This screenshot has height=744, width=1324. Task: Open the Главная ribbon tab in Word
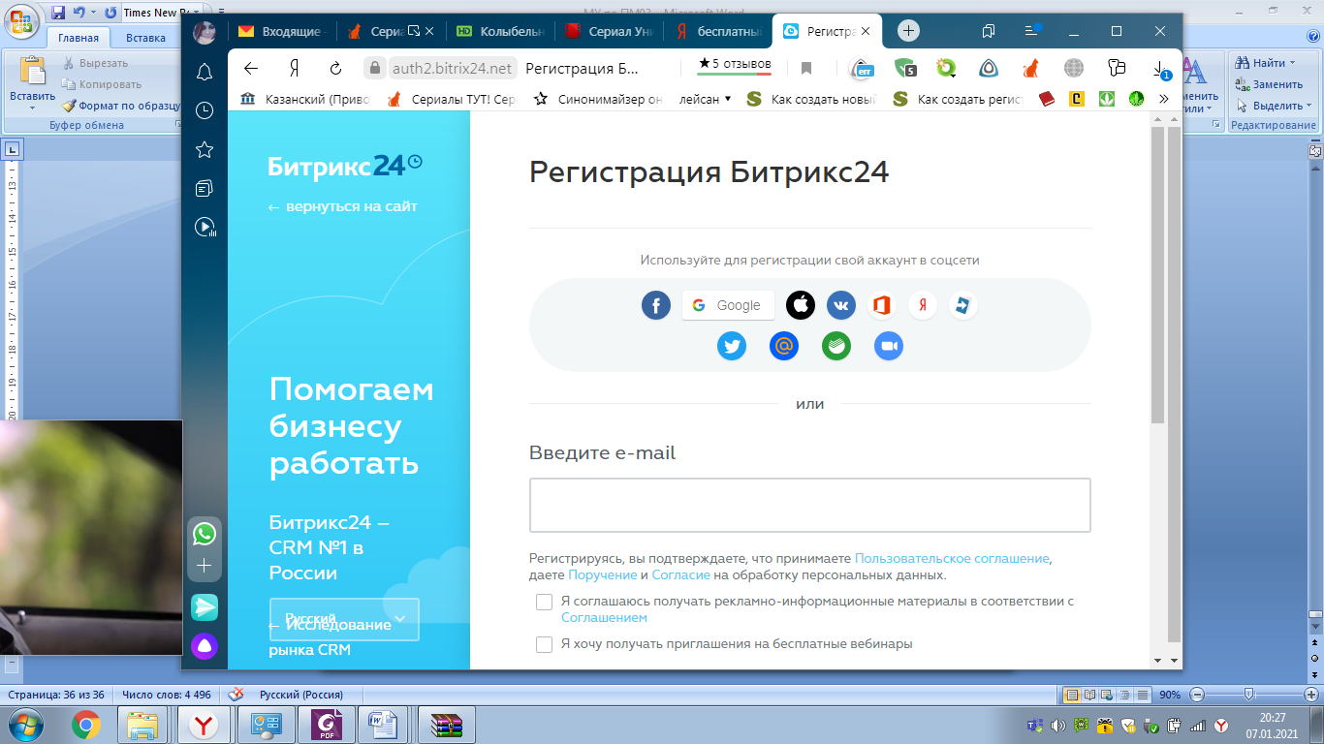(x=78, y=38)
